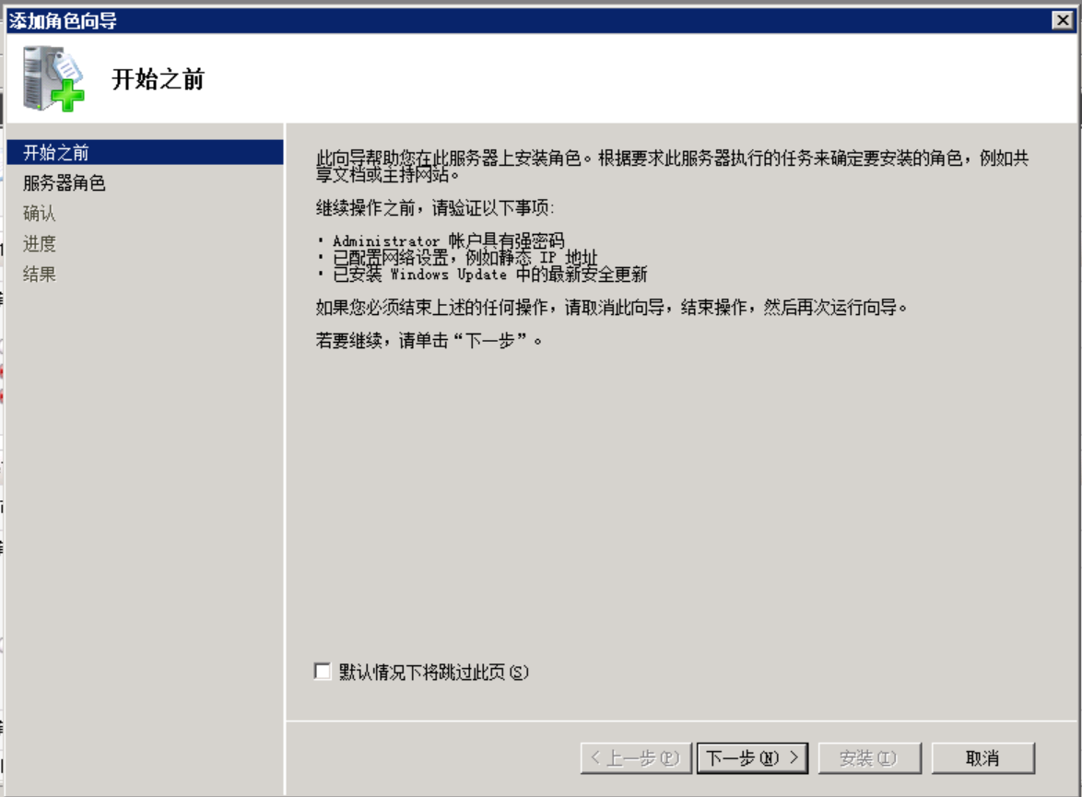Select the 确认 step in sidebar
Image resolution: width=1082 pixels, height=797 pixels.
40,213
